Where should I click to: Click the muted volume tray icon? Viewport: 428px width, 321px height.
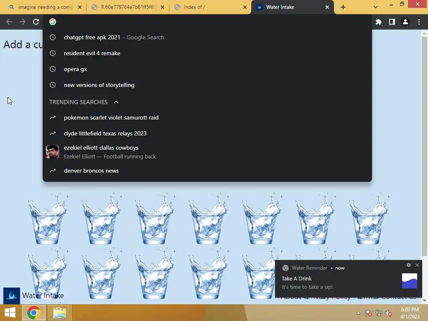(389, 313)
